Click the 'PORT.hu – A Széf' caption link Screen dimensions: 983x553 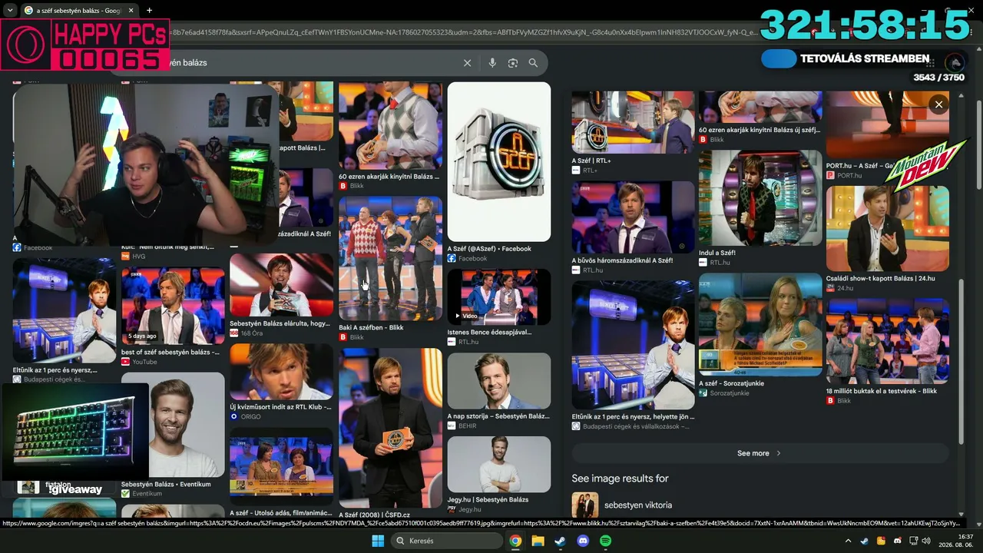pos(859,165)
